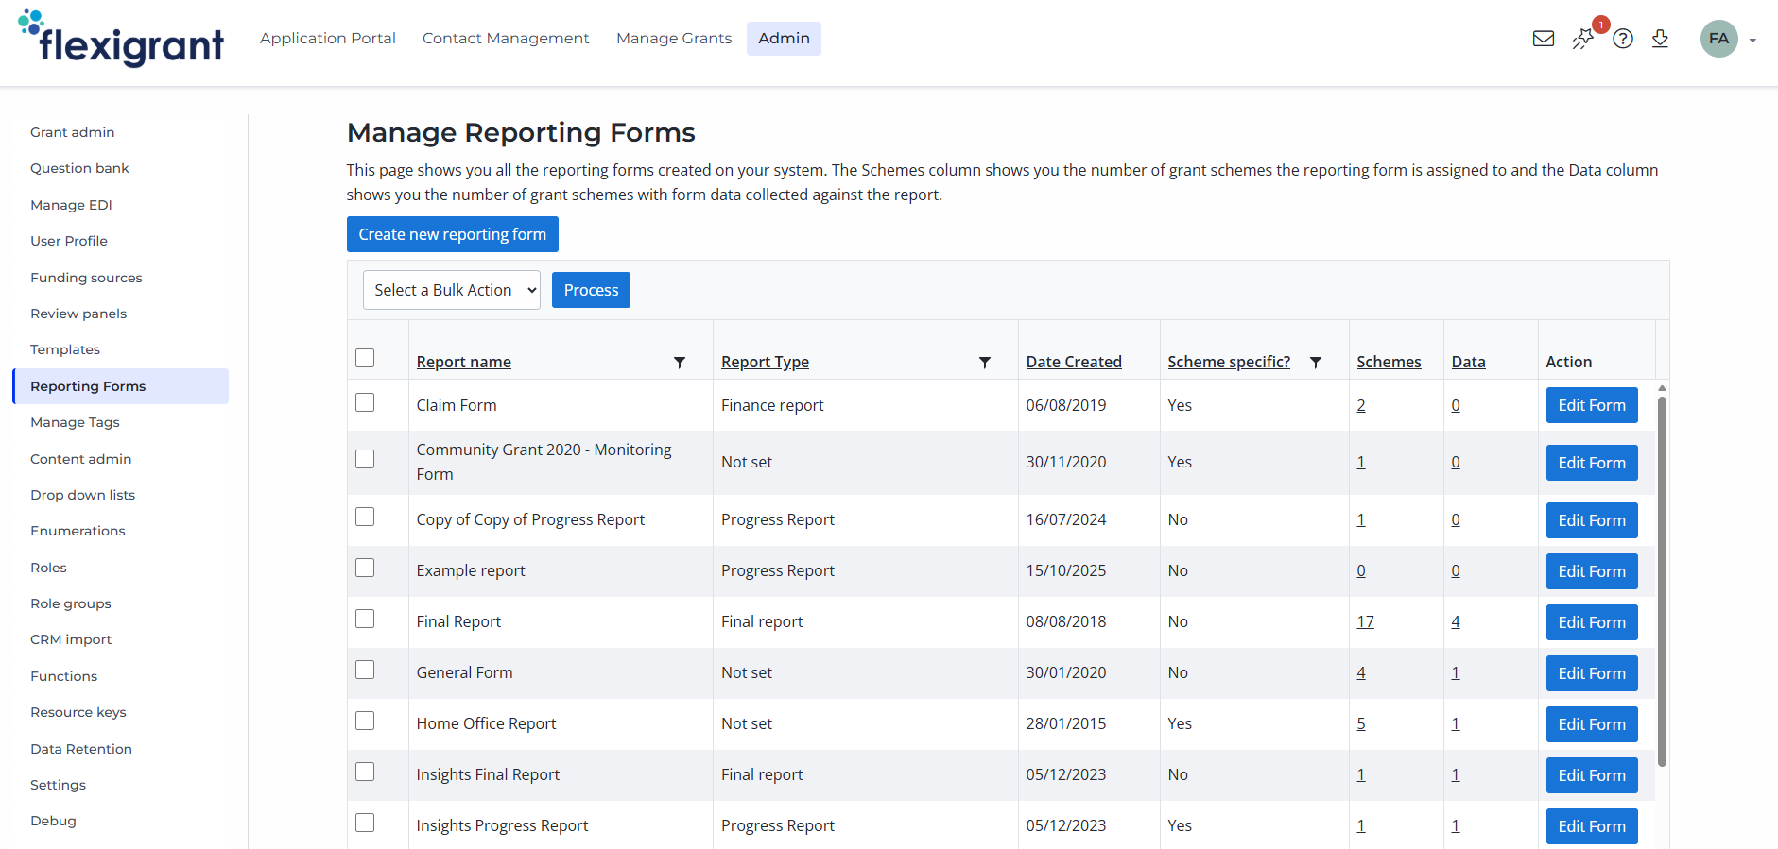Screen dimensions: 1778x849
Task: Filter the Report name column
Action: point(679,363)
